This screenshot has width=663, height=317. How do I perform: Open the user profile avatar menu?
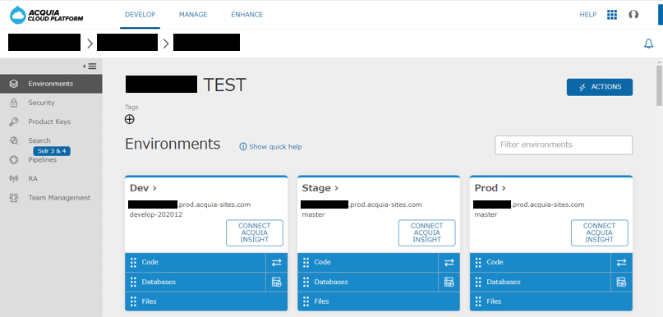(x=633, y=15)
